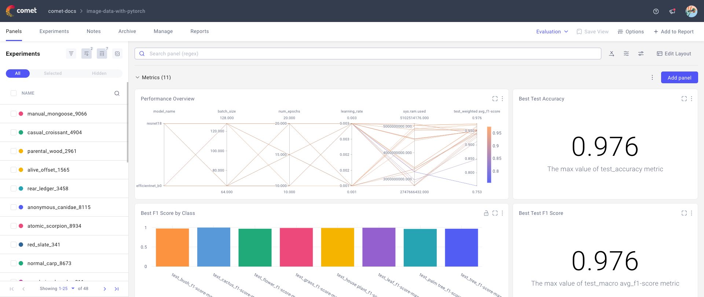Open the announcements megaphone icon
Image resolution: width=704 pixels, height=297 pixels.
click(672, 11)
